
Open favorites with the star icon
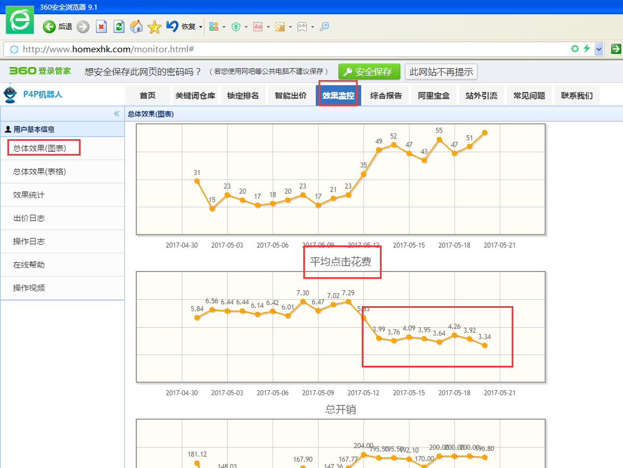pyautogui.click(x=154, y=27)
